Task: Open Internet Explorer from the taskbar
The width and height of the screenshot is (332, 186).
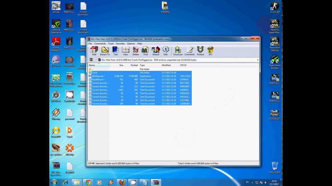Action: click(x=65, y=182)
